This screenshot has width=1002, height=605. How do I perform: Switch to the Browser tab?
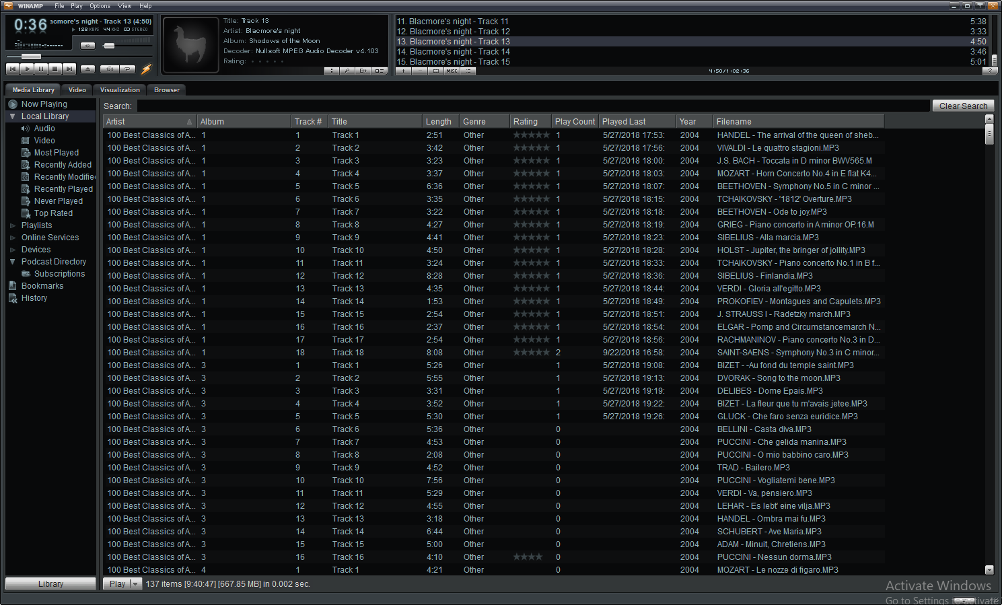pos(166,90)
